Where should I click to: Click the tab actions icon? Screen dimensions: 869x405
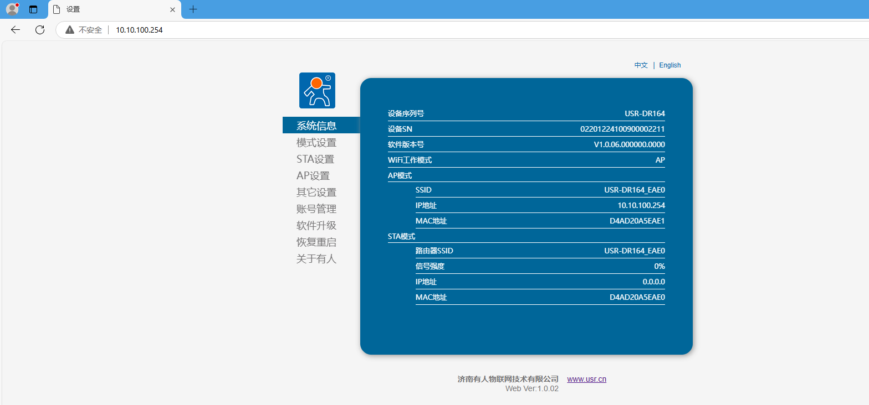[33, 9]
